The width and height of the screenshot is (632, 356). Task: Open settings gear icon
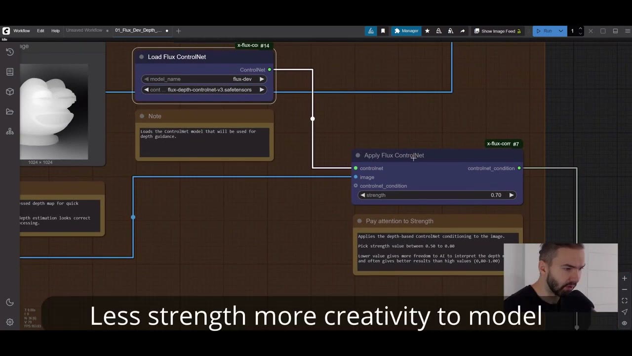(10, 322)
